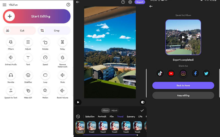This screenshot has height=137, width=220.
Task: Go back from the filter editor screen
Action: pyautogui.click(x=78, y=2)
